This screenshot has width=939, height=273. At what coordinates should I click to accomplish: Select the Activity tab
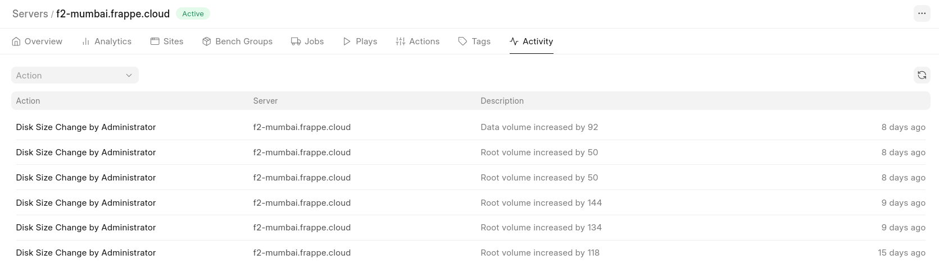(531, 41)
